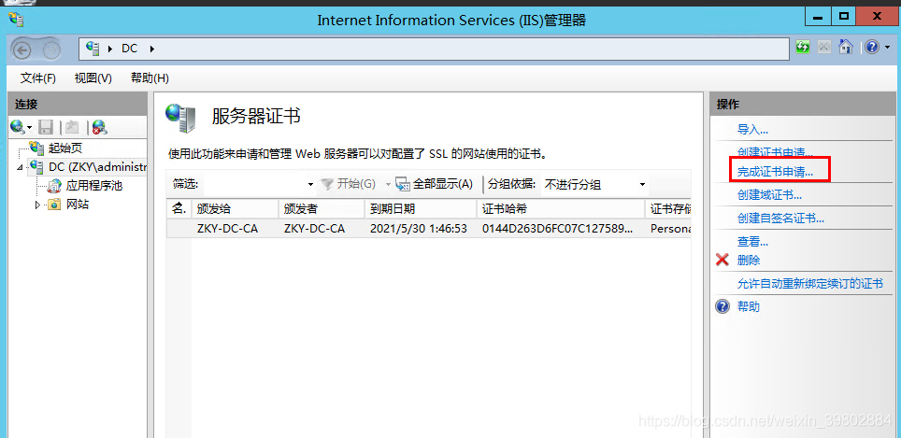Sort by the 名称 column header
Screen dimensions: 901x438
point(179,208)
